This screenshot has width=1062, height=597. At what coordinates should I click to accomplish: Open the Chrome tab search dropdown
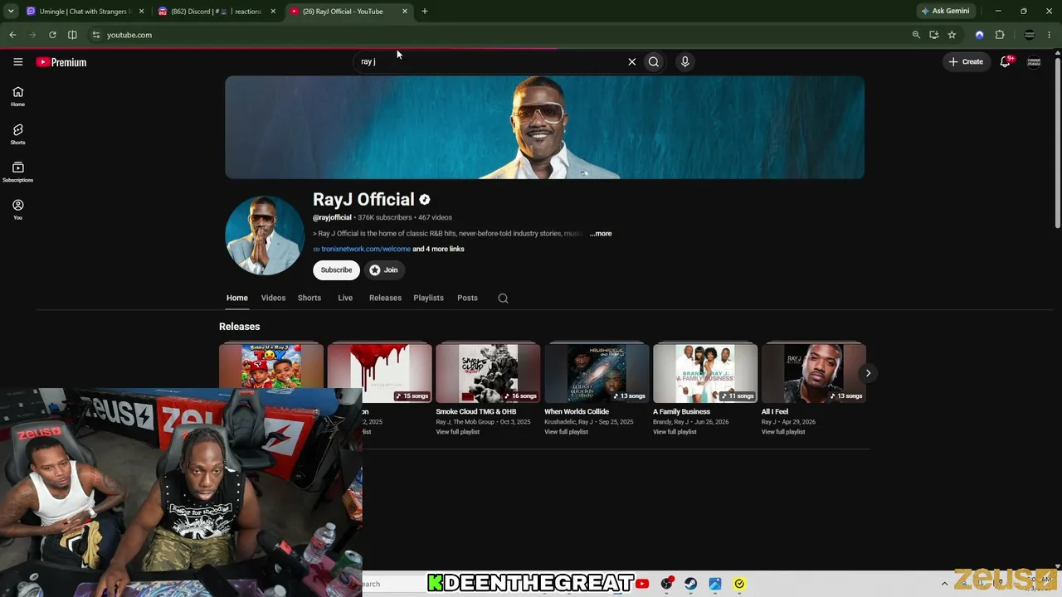11,12
